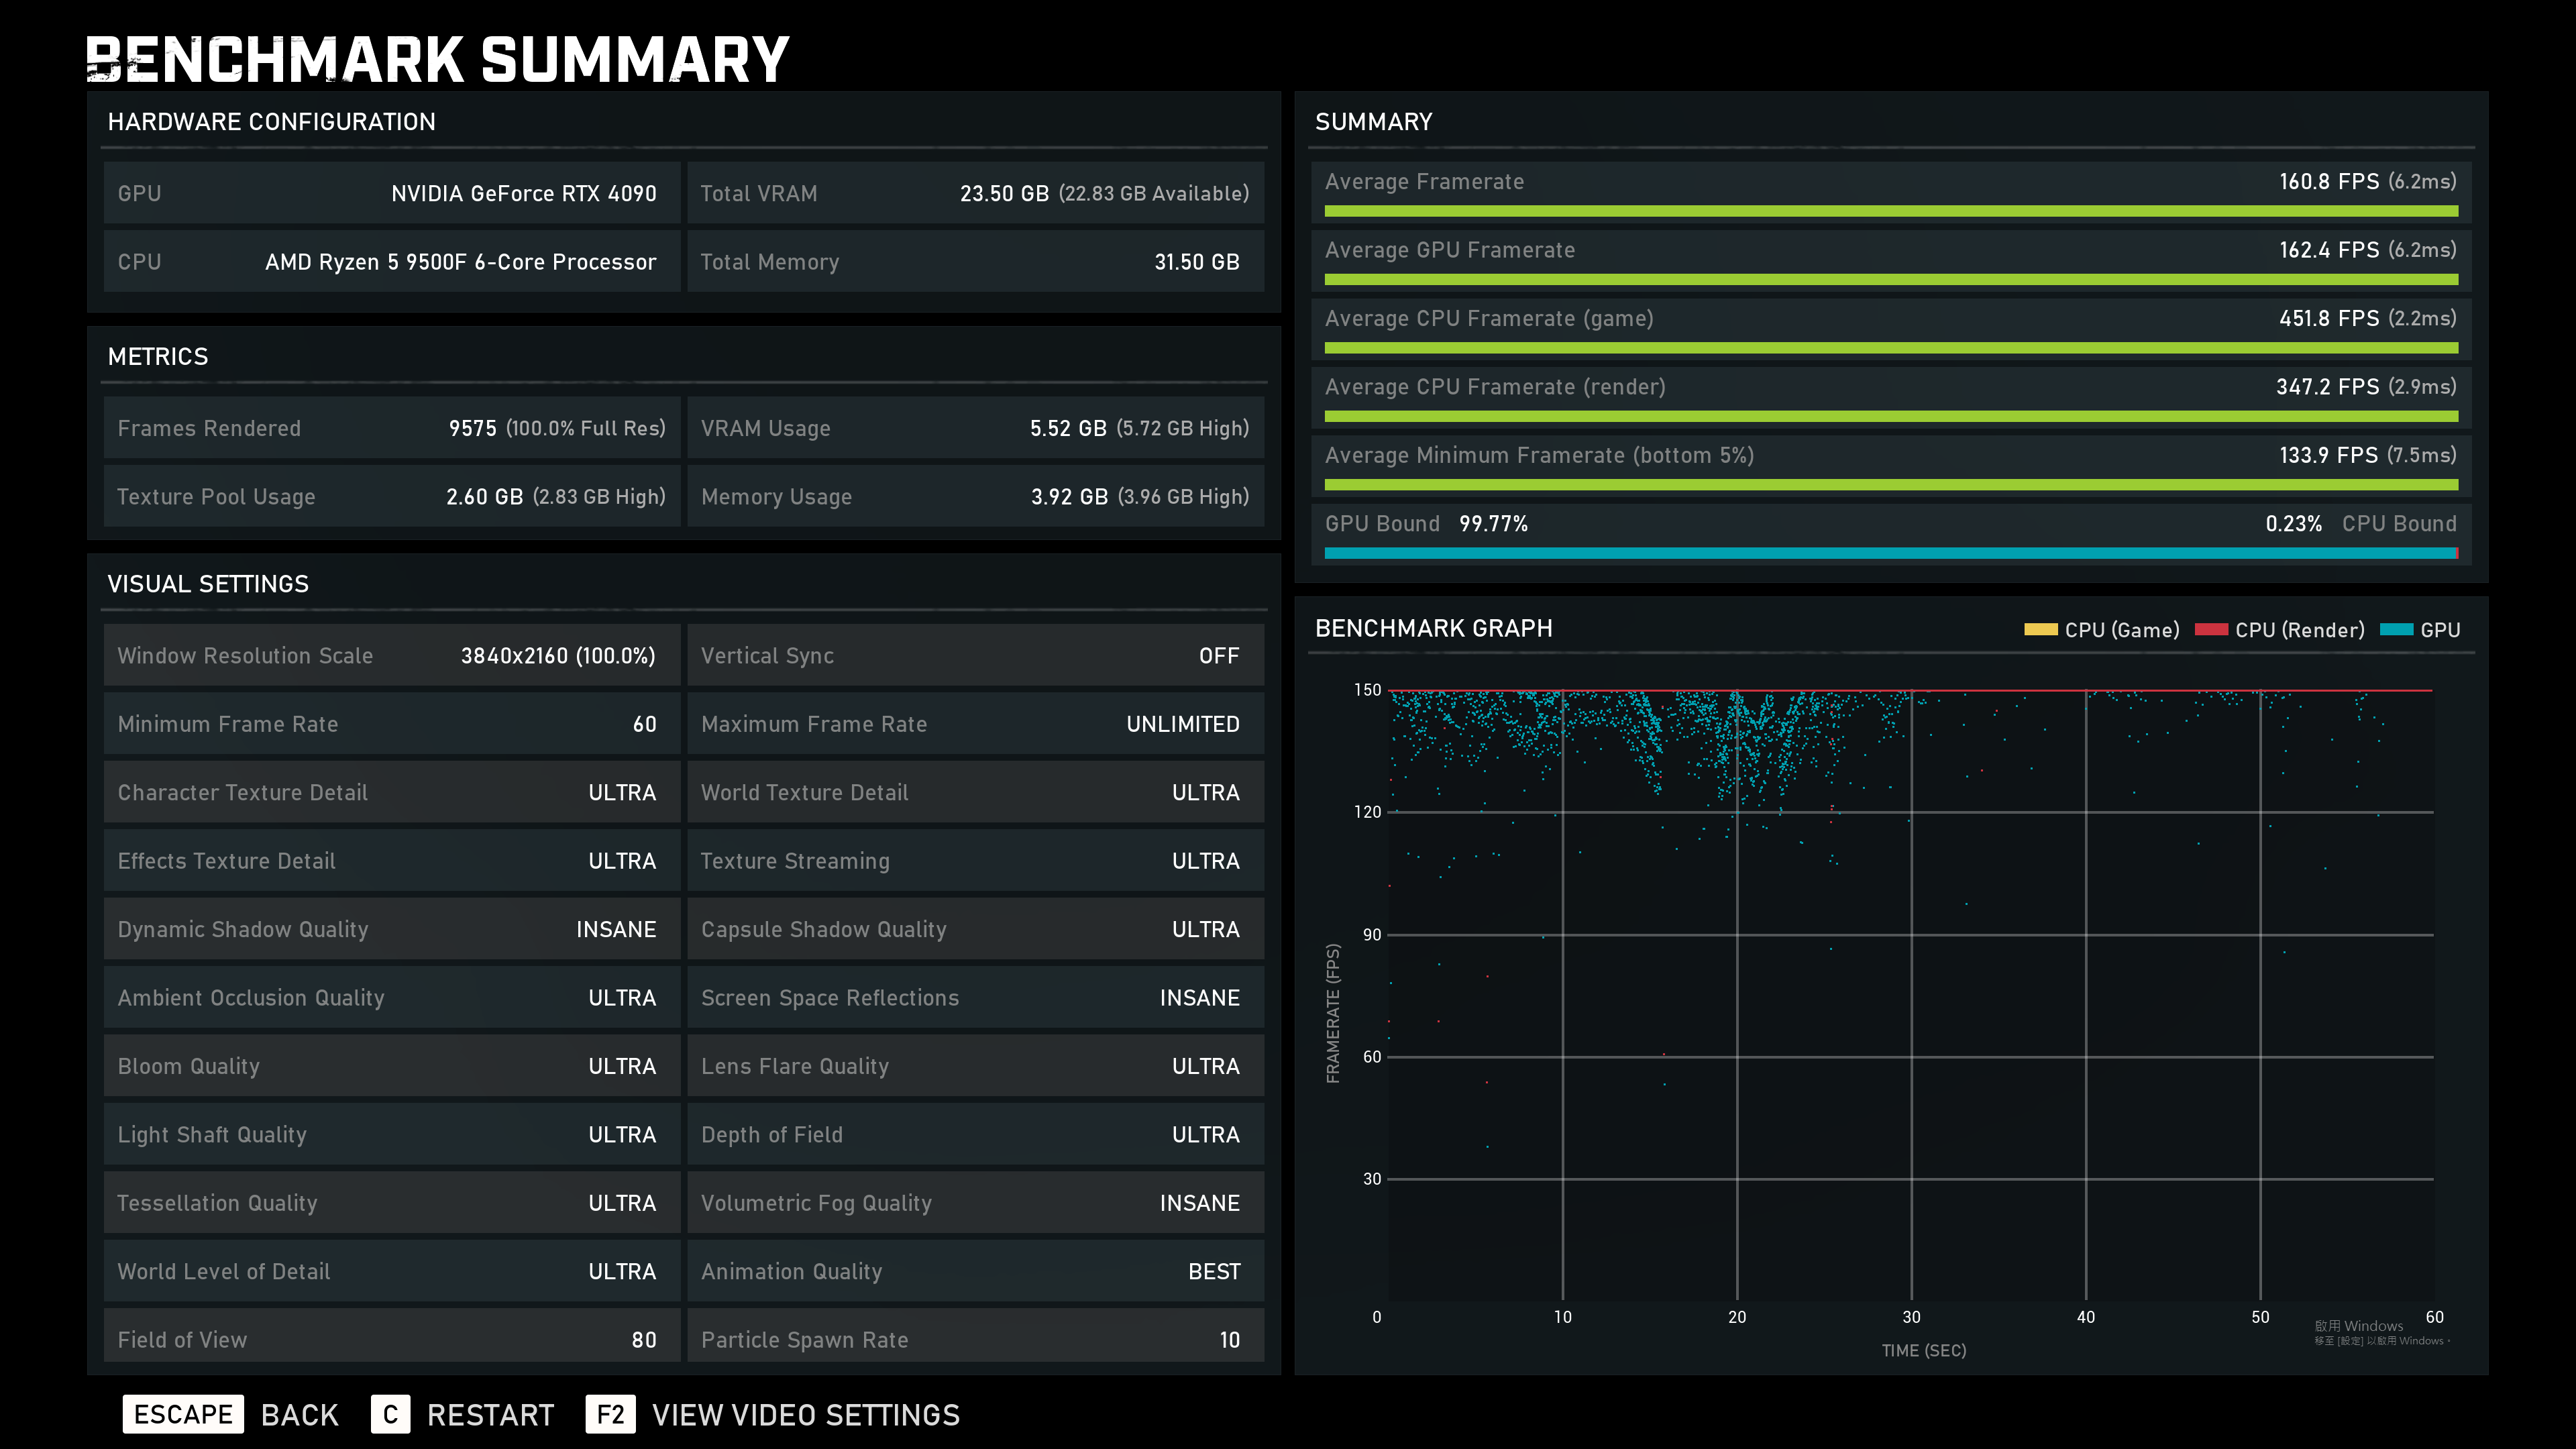Click the C key icon
Viewport: 2576px width, 1449px height.
390,1414
